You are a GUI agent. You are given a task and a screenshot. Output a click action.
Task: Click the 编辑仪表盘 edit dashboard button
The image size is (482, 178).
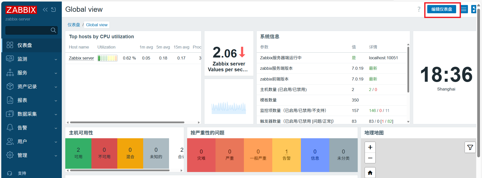[x=442, y=9]
